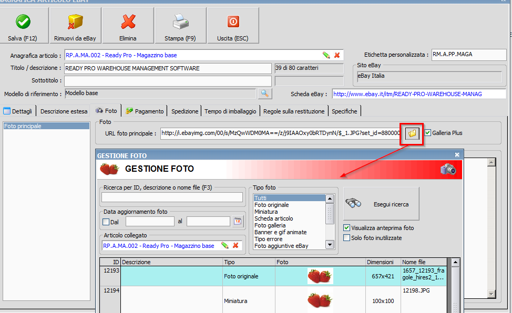Click Tipo foto list scroll down arrow
The height and width of the screenshot is (313, 512).
(330, 244)
